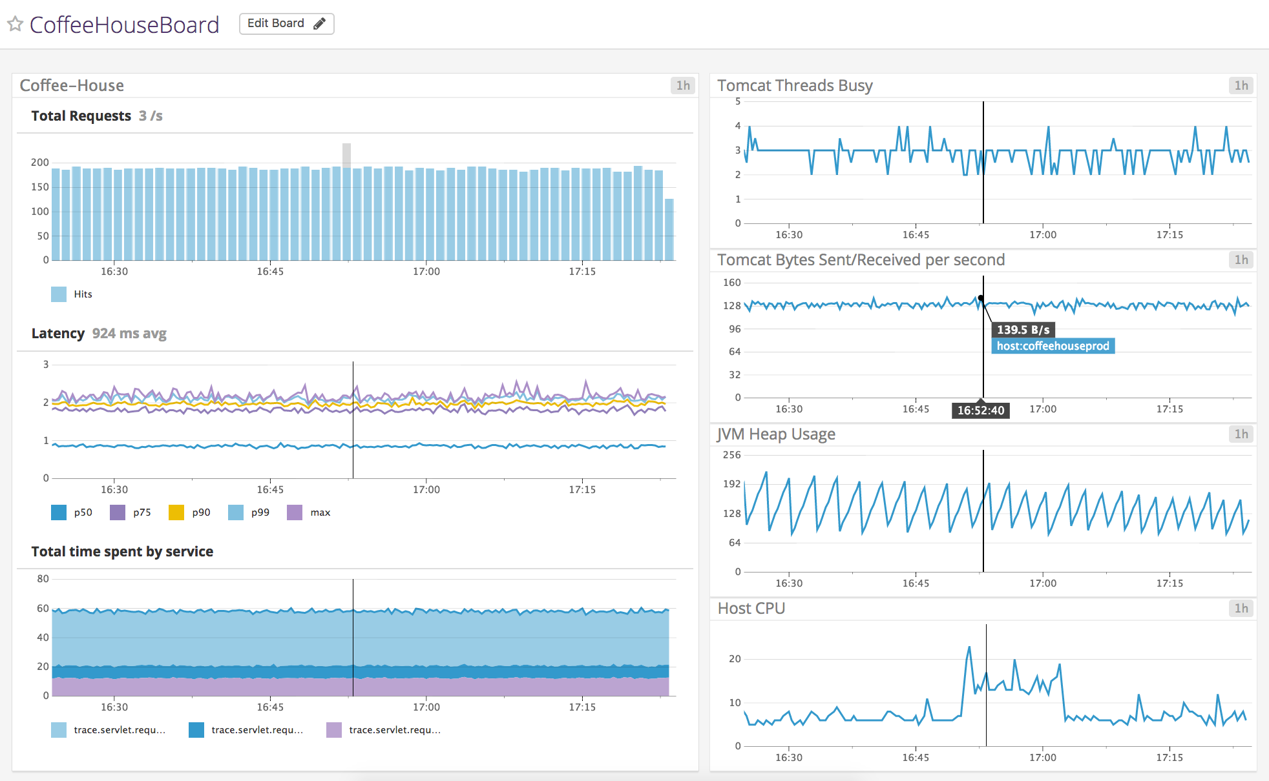Click the dark blue trace.servlet legend square
This screenshot has width=1269, height=781.
pyautogui.click(x=196, y=729)
